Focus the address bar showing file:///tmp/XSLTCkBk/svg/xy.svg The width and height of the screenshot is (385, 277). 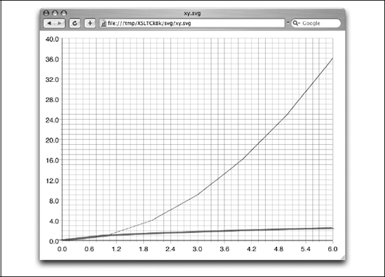coord(192,23)
